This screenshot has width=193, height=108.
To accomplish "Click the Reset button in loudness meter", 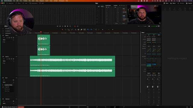I will pos(124,23).
